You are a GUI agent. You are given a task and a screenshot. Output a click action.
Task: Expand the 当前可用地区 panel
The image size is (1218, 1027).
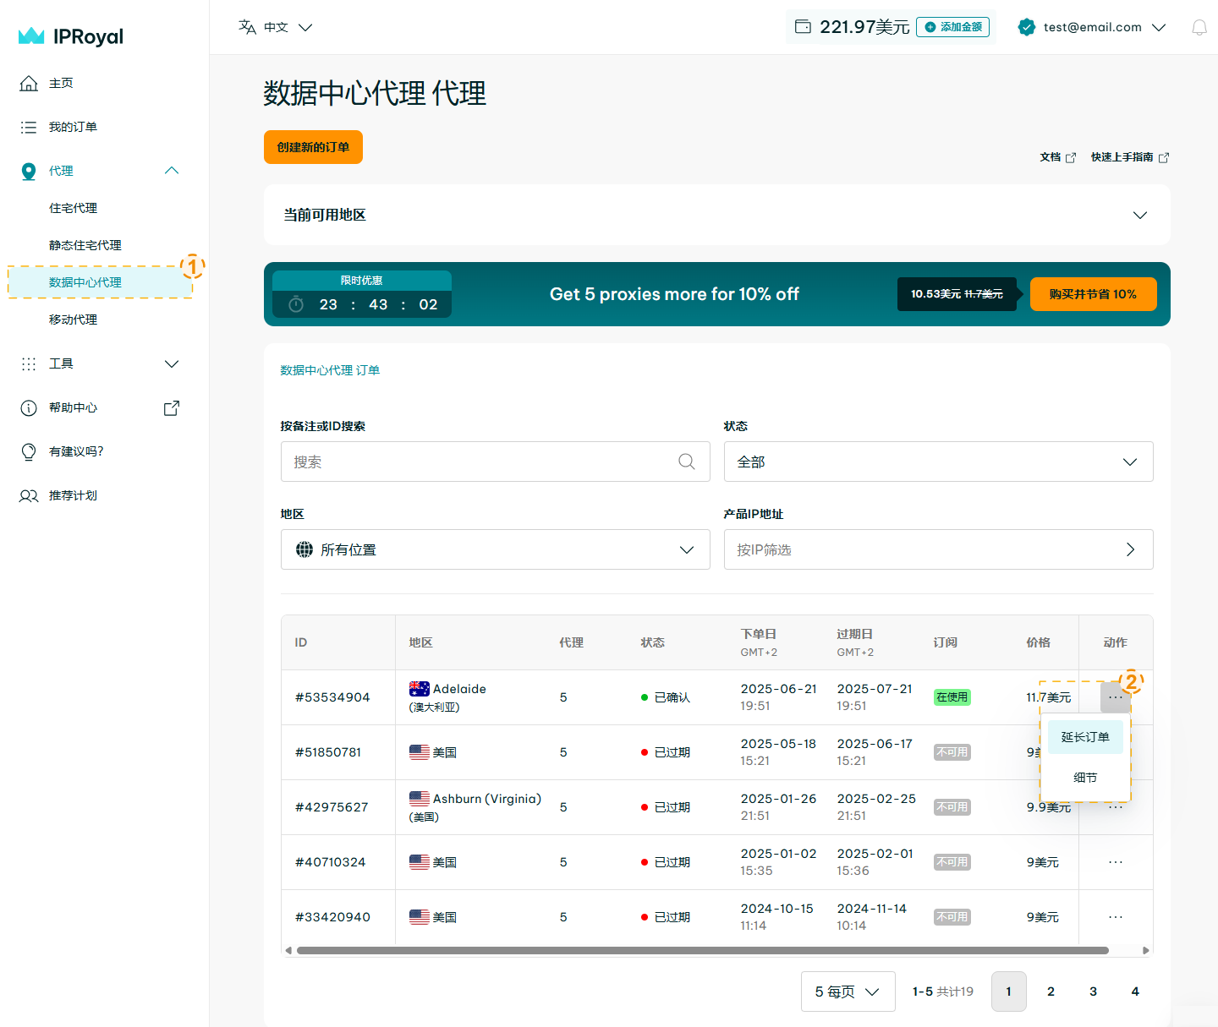(1139, 215)
